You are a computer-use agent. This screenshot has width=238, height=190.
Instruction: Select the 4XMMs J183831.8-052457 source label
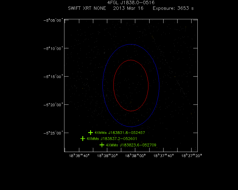pyautogui.click(x=120, y=133)
